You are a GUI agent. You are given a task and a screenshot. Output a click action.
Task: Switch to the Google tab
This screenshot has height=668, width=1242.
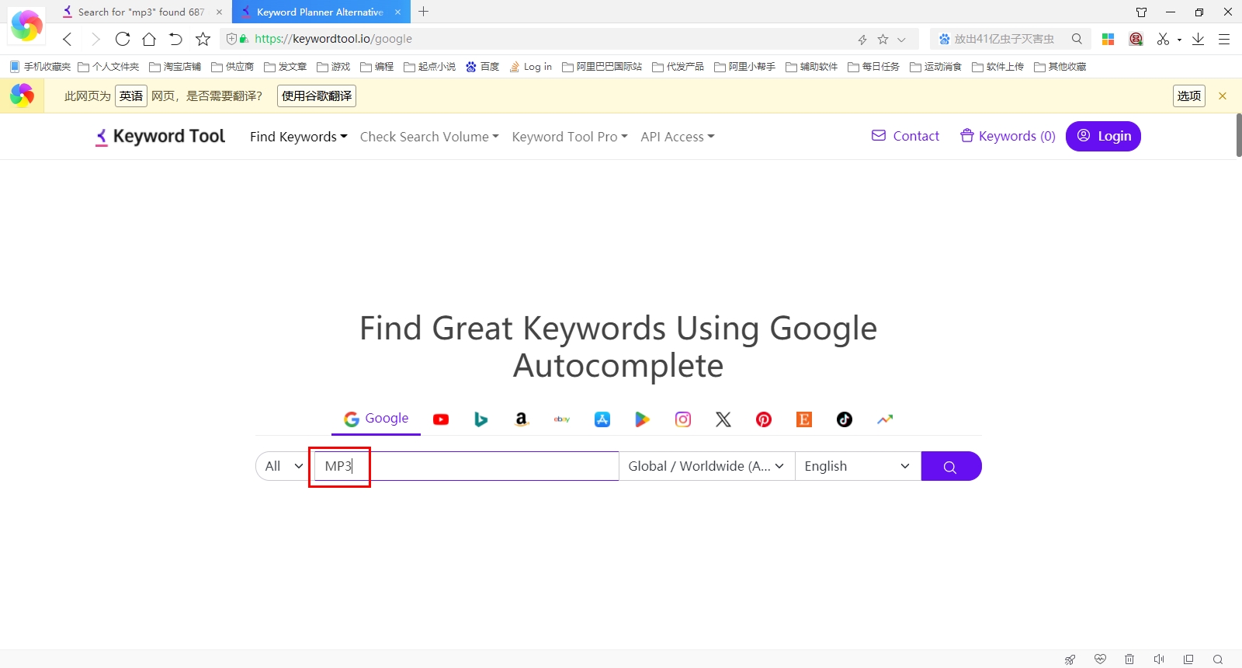pyautogui.click(x=376, y=419)
